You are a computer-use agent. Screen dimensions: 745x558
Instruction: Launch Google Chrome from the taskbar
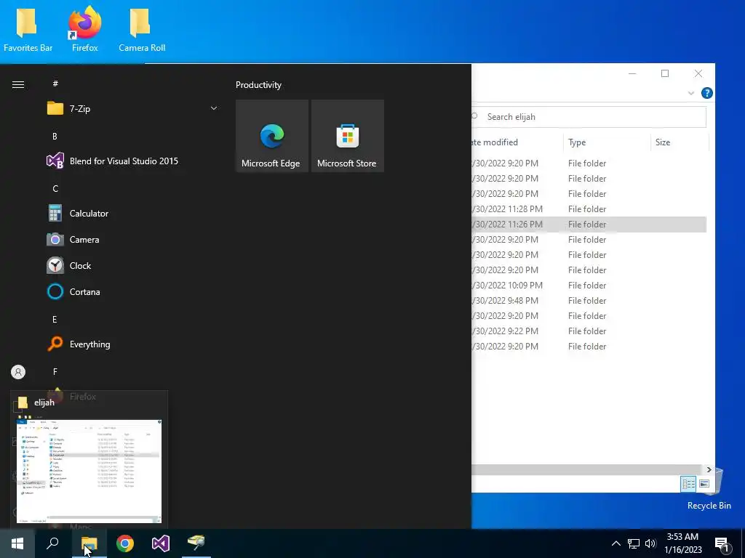[x=125, y=543]
